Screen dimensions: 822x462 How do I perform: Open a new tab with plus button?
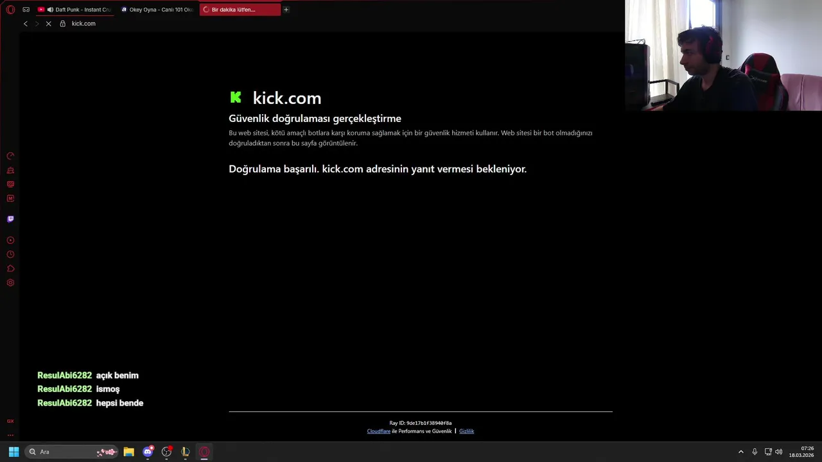286,10
